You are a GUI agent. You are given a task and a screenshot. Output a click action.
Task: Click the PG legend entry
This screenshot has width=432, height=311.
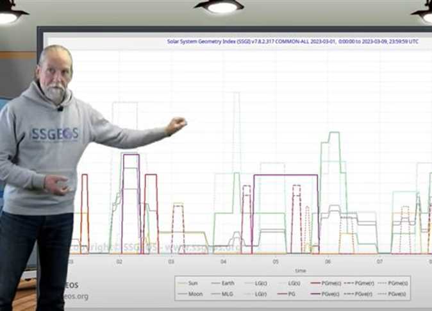(x=287, y=294)
